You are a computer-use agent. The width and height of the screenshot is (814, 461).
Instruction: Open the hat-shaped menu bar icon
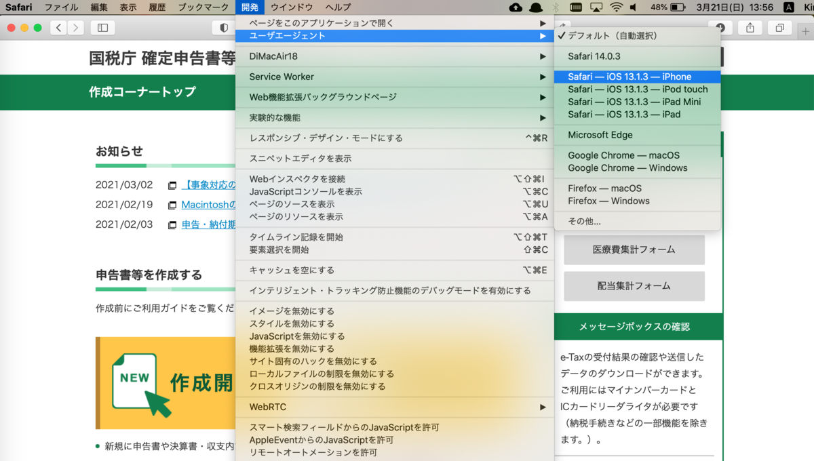point(536,7)
